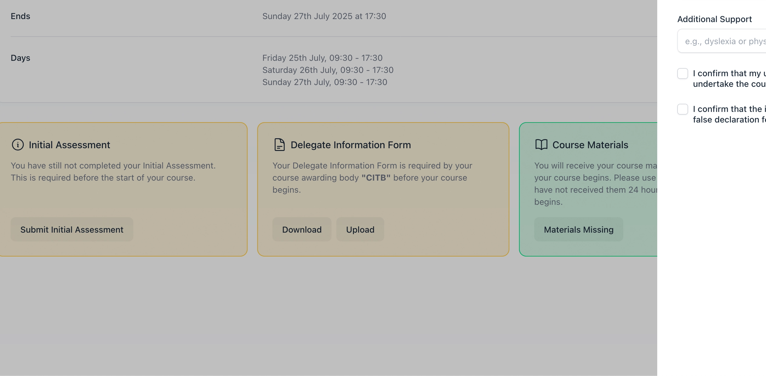Click the Saturday 26th July schedule line
766x376 pixels.
(328, 70)
